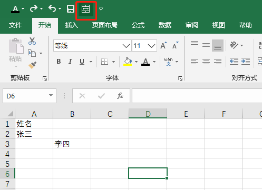Open the 文件 menu tab

coord(15,25)
